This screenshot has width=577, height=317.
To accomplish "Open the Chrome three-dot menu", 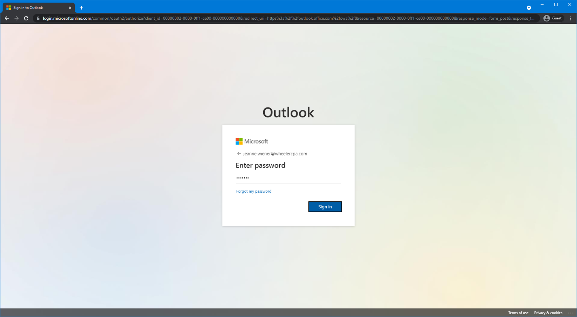I will point(571,18).
